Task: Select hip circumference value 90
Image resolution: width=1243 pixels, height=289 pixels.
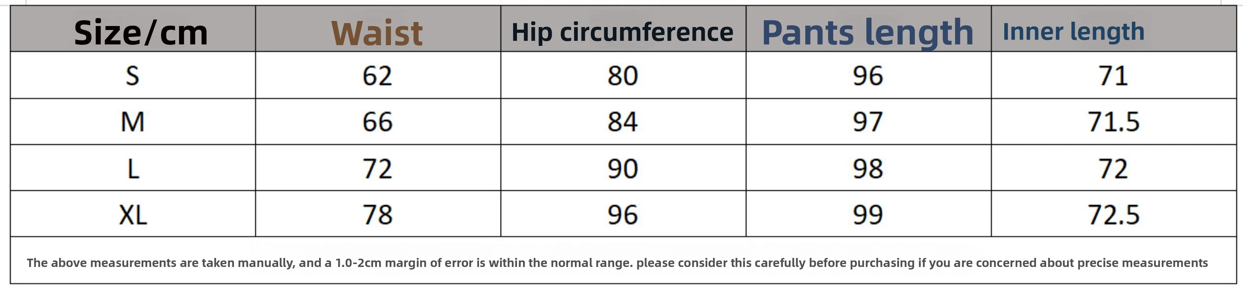Action: click(622, 169)
